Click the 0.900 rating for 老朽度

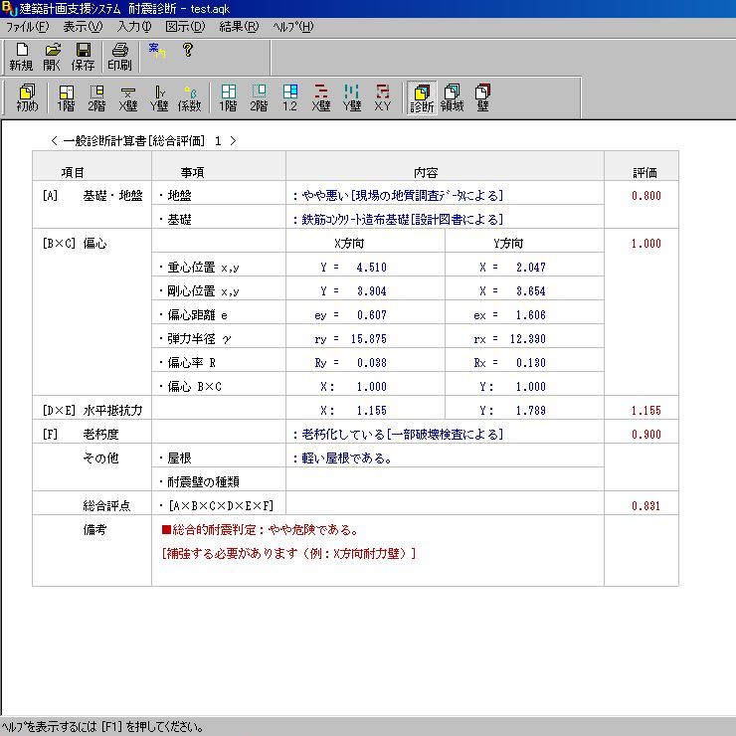point(645,435)
